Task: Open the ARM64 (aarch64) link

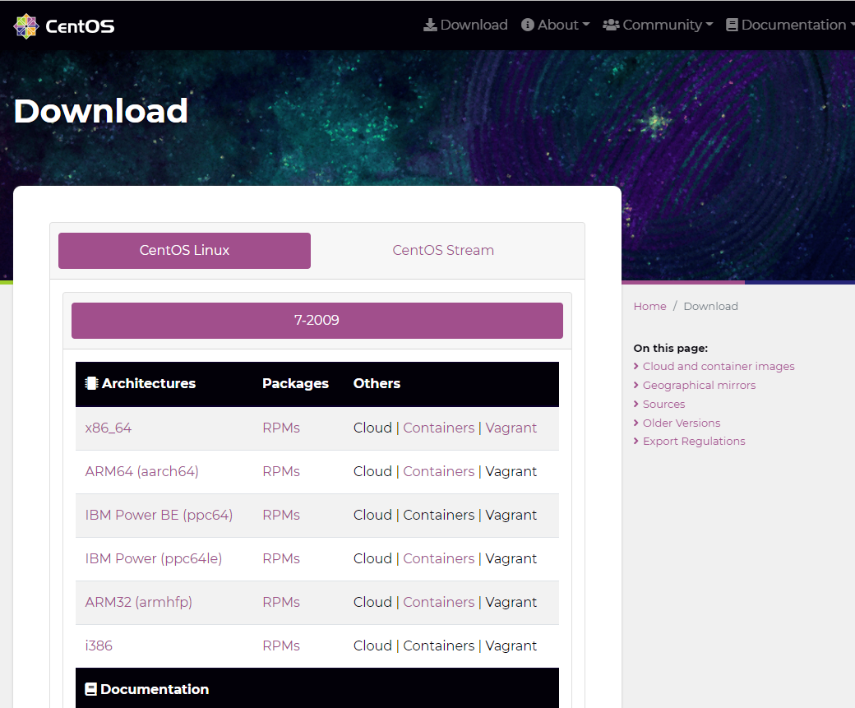Action: pyautogui.click(x=141, y=472)
